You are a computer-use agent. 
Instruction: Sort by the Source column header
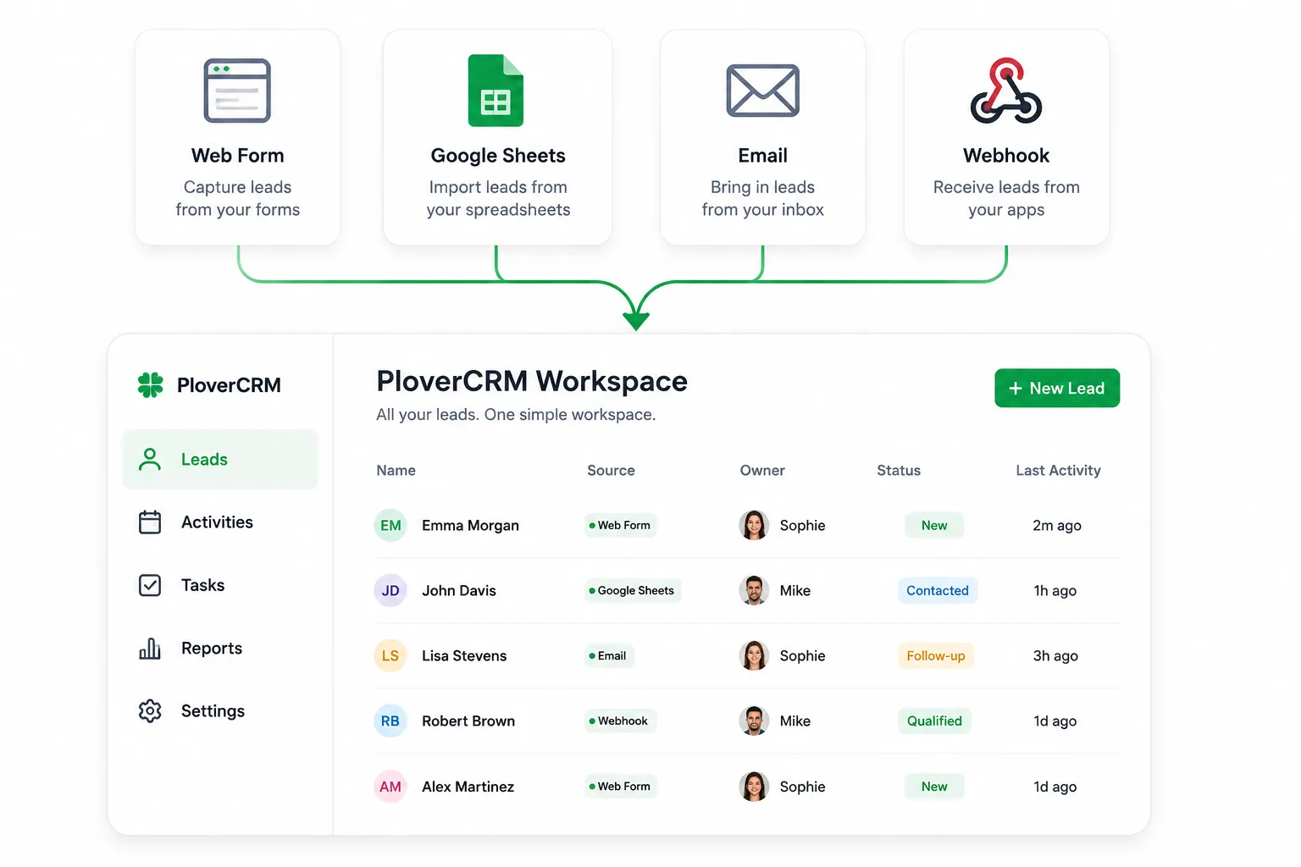tap(611, 471)
